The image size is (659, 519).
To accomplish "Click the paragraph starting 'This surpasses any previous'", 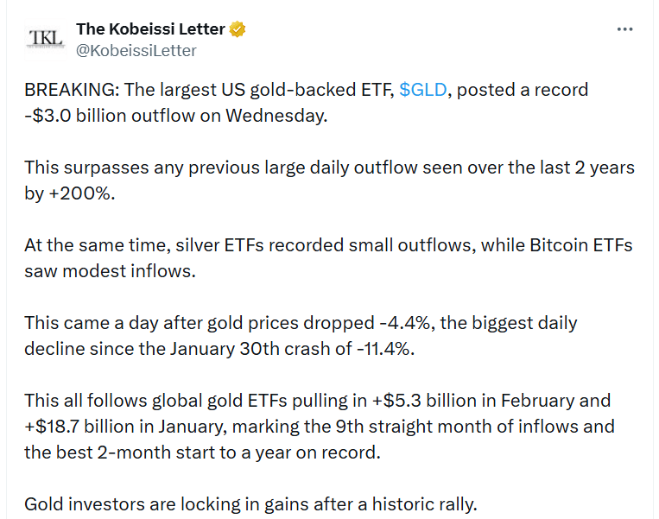I will [328, 168].
